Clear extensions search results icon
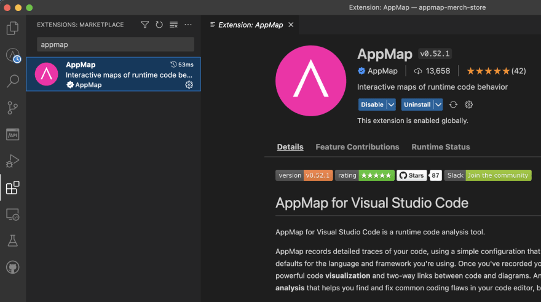Viewport: 541px width, 302px height. pyautogui.click(x=173, y=25)
